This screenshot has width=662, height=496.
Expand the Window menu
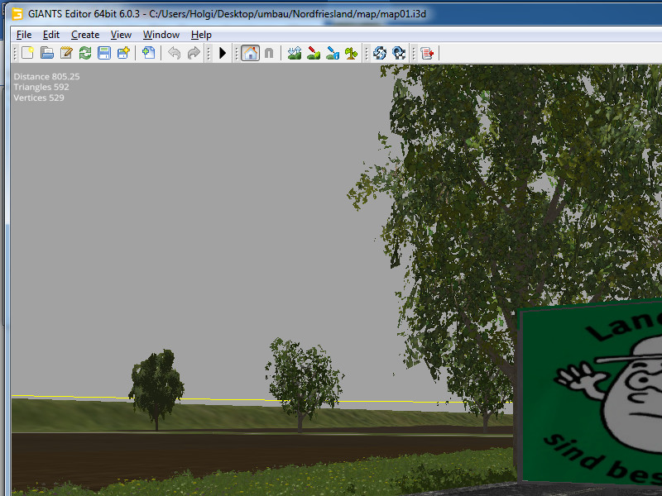pos(161,35)
